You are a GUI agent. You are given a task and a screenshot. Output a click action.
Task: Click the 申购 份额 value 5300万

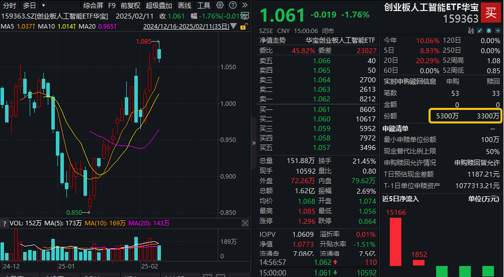(447, 116)
